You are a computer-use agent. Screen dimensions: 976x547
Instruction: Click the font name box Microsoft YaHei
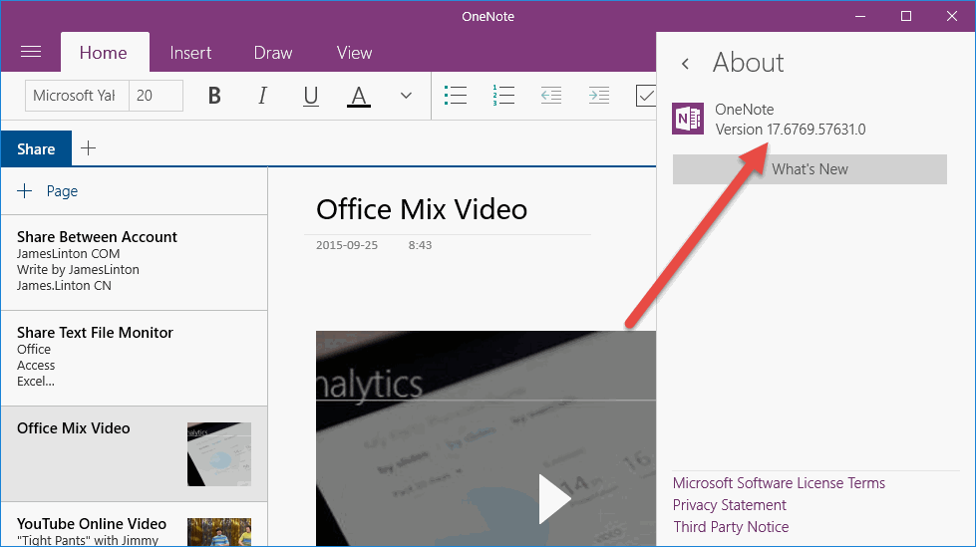pyautogui.click(x=77, y=96)
